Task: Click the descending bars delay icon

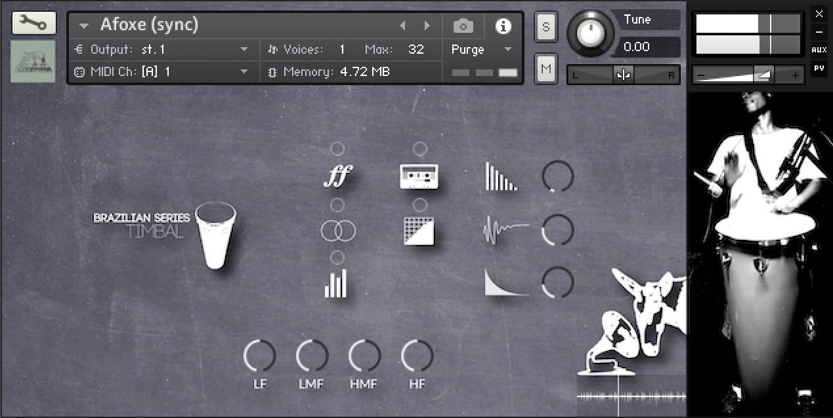Action: coord(501,177)
